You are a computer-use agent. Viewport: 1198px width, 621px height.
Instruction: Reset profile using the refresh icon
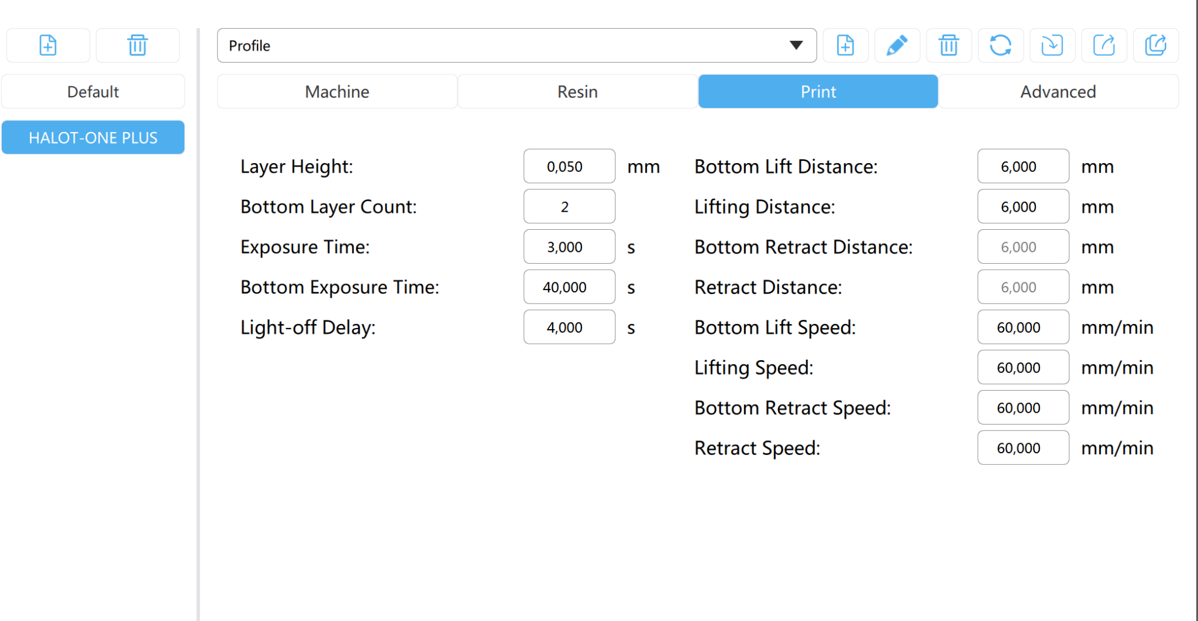(1000, 45)
